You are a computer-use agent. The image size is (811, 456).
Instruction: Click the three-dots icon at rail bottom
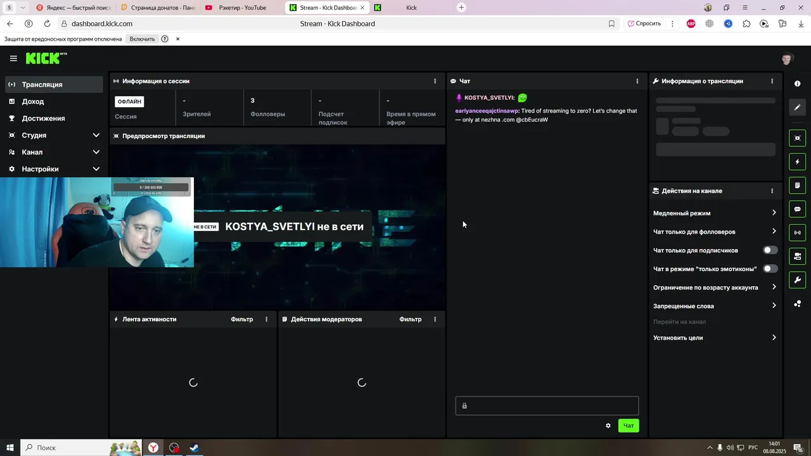[797, 303]
